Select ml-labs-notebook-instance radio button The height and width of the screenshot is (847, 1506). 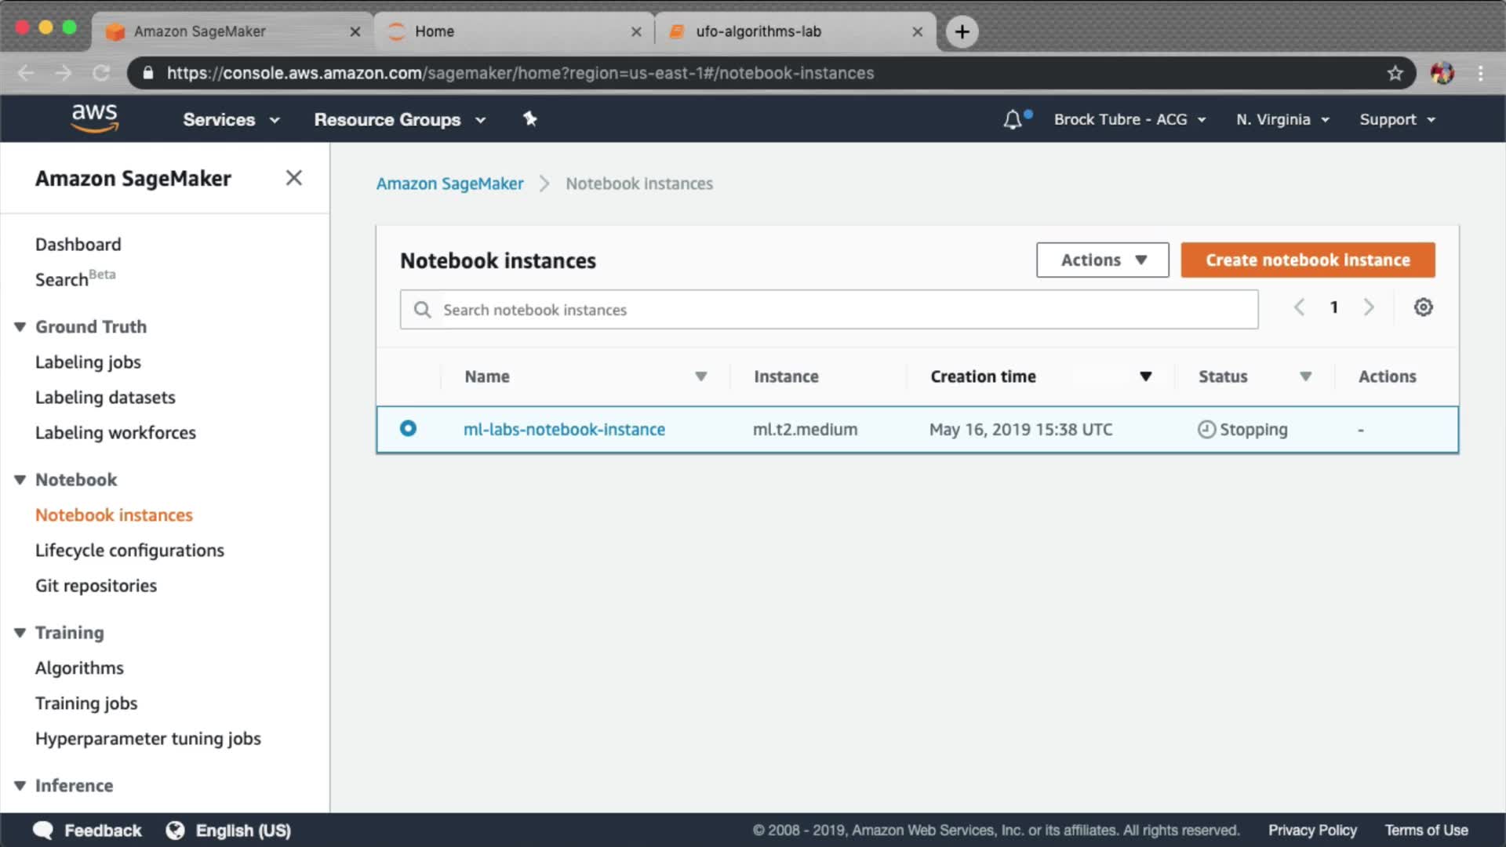(x=408, y=429)
